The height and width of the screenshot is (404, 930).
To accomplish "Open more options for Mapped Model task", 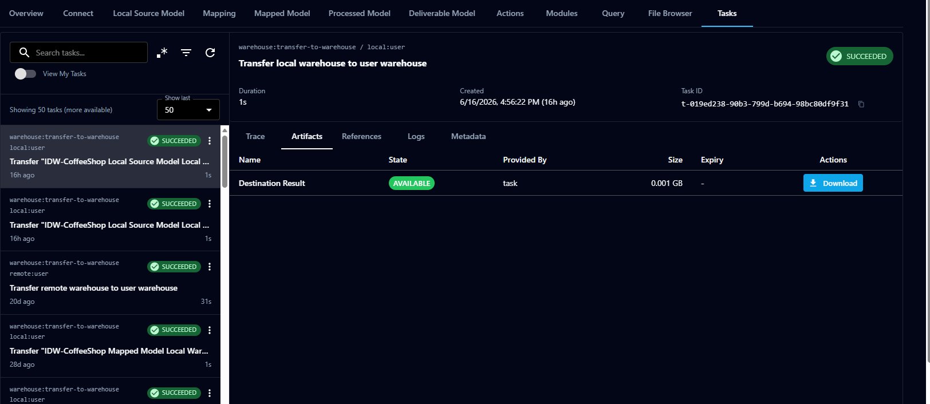I will coord(210,330).
